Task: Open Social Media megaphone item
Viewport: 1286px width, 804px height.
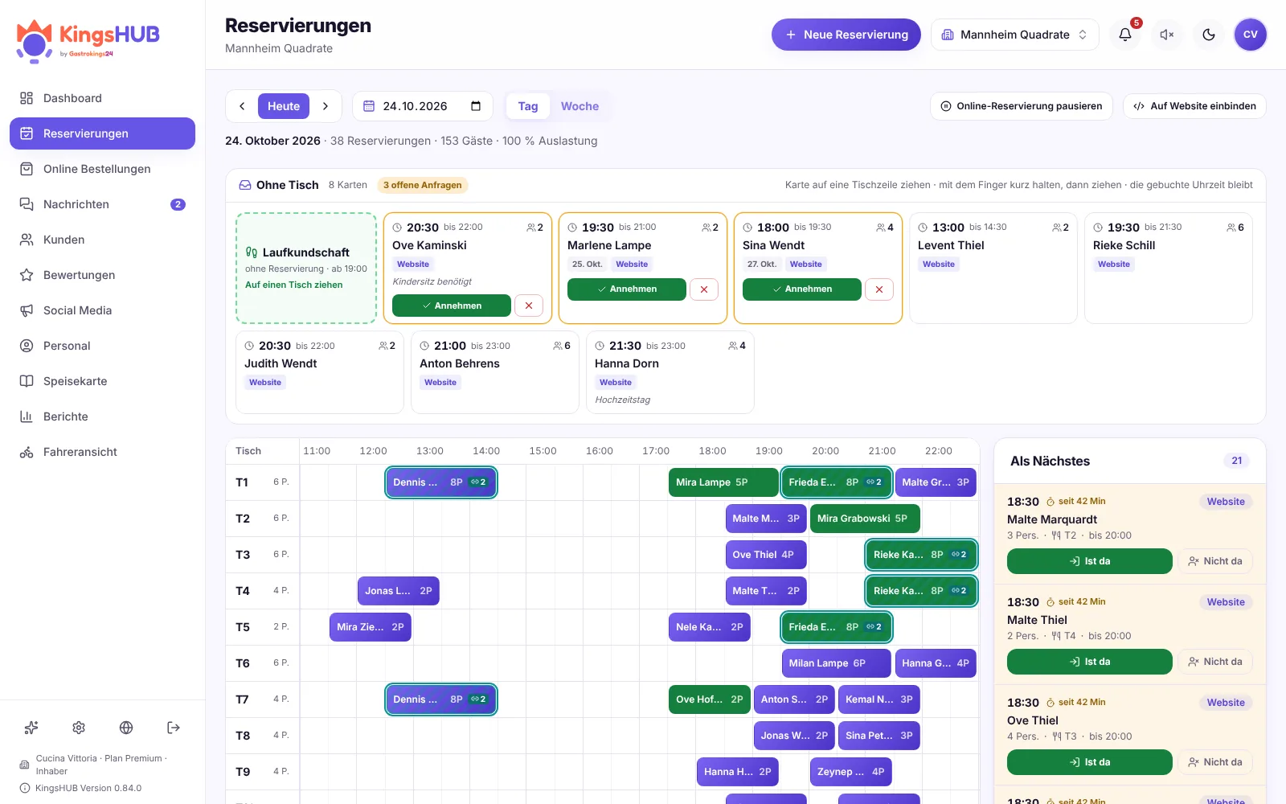Action: pos(102,310)
